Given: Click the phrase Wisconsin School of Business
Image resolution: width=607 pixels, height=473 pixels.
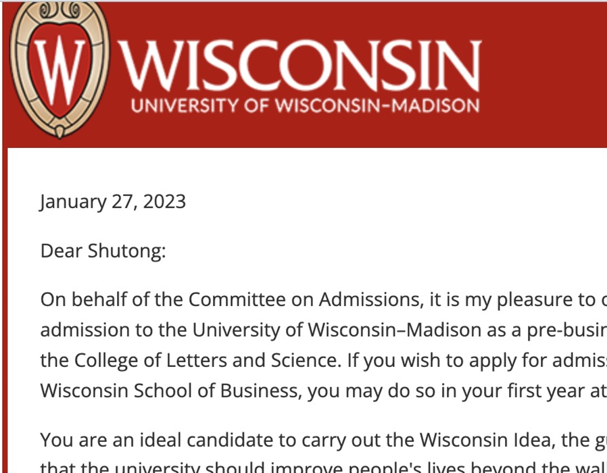Looking at the screenshot, I should (x=170, y=391).
